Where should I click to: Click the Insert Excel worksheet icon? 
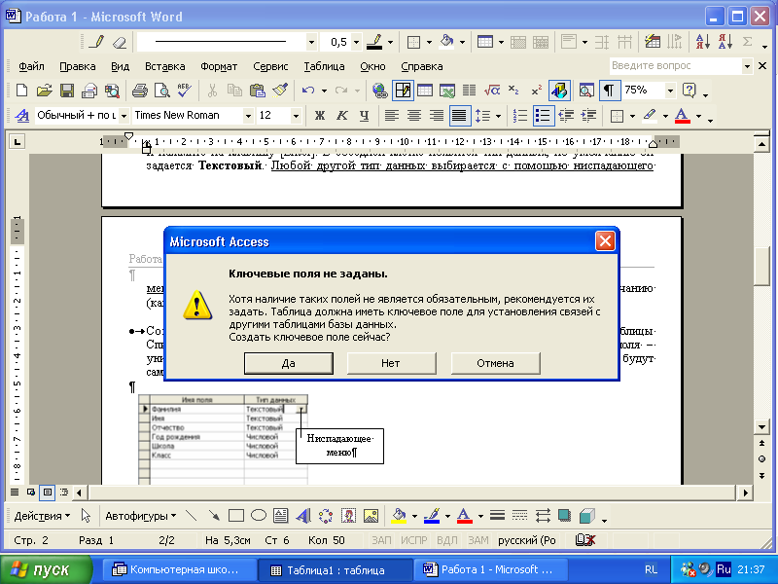click(x=447, y=91)
